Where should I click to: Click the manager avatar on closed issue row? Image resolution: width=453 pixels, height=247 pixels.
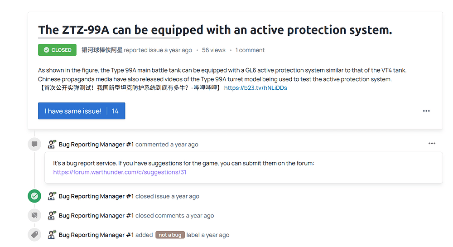pyautogui.click(x=52, y=196)
